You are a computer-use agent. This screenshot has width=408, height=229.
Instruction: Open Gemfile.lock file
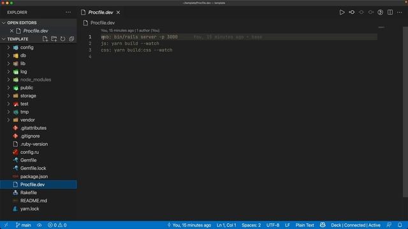(x=38, y=168)
